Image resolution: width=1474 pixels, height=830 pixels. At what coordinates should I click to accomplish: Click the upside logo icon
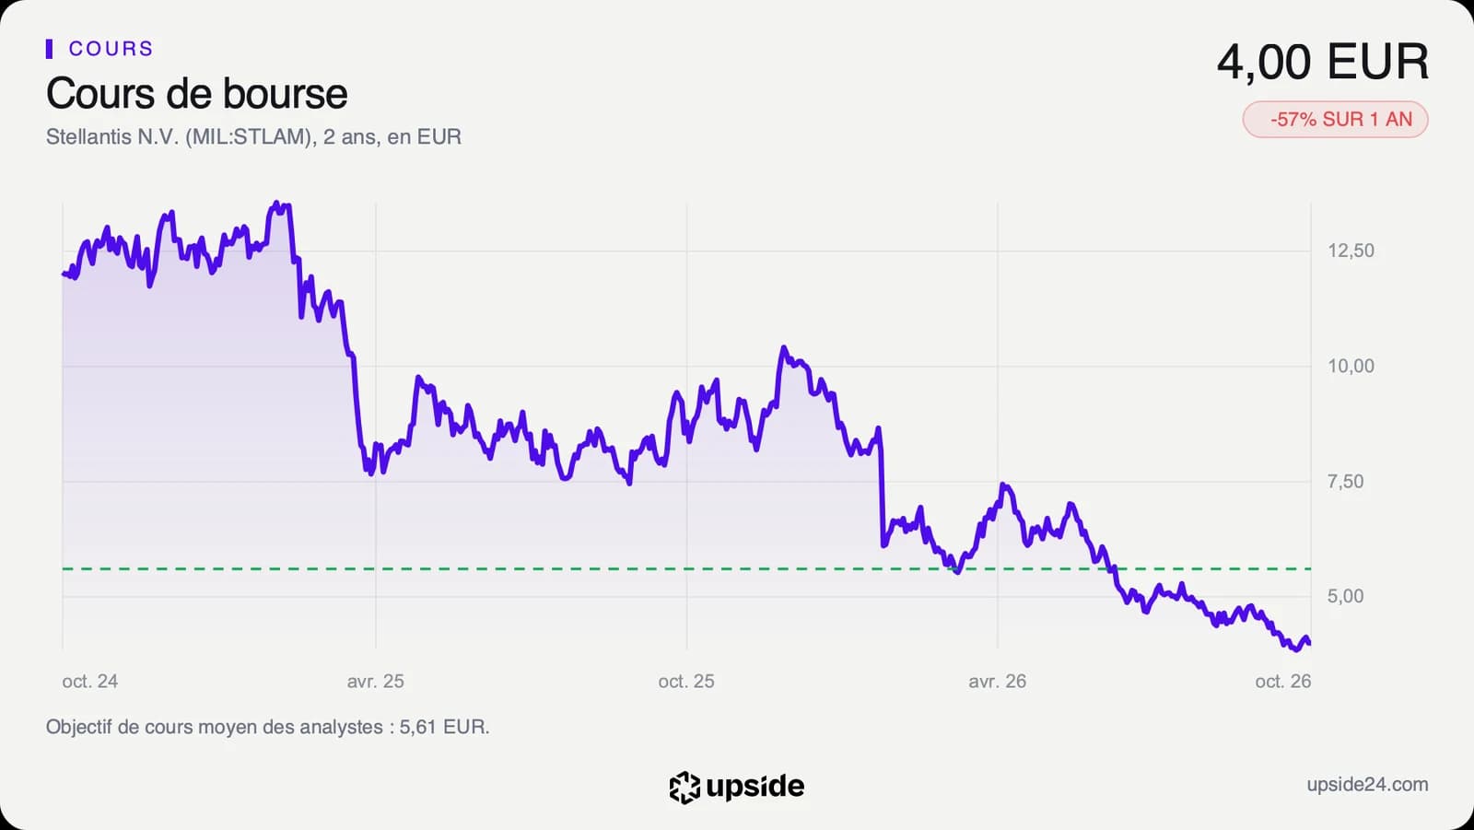[684, 787]
